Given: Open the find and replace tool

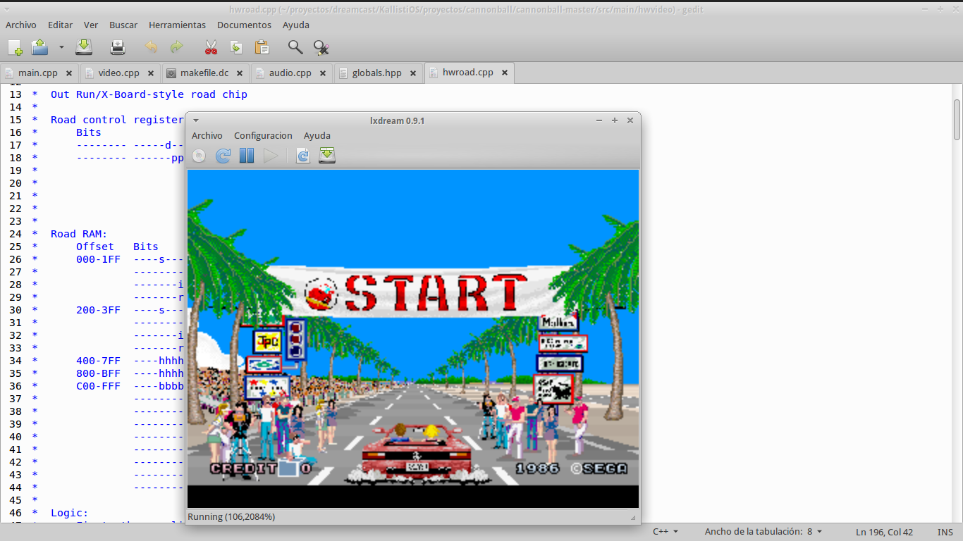Looking at the screenshot, I should [321, 47].
